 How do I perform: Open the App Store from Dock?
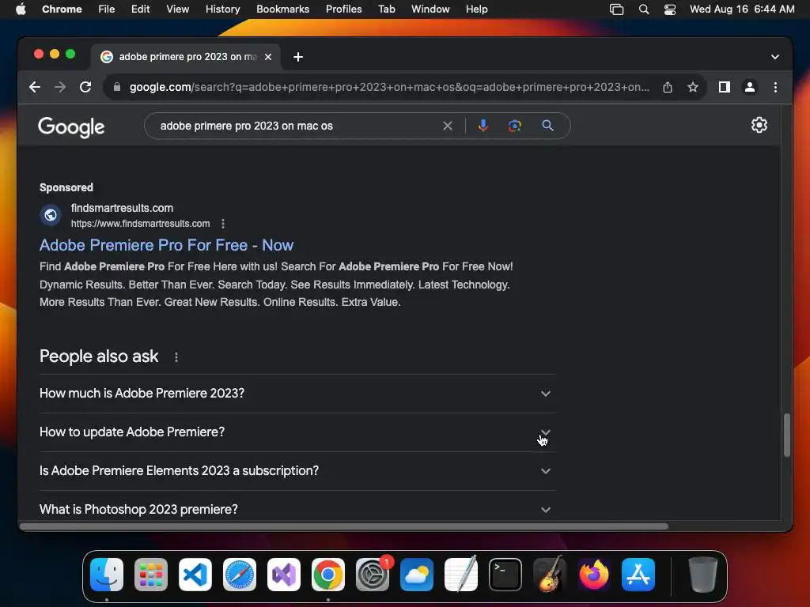point(638,575)
